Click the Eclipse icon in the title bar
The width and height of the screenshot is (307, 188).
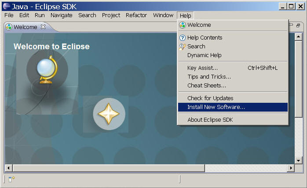click(7, 6)
